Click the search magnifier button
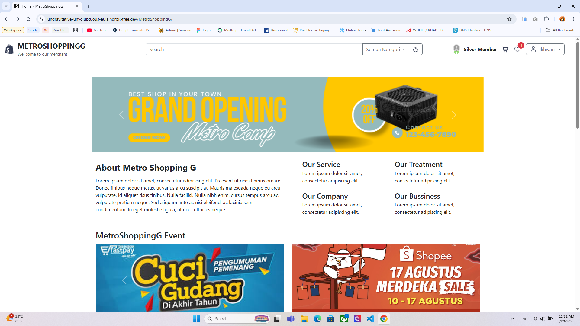The height and width of the screenshot is (326, 580). pyautogui.click(x=416, y=50)
